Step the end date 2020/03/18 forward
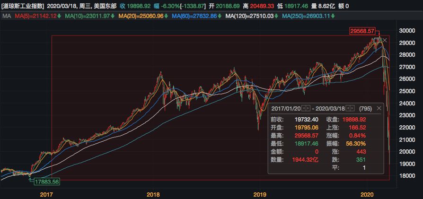This screenshot has height=199, width=423. (x=352, y=108)
